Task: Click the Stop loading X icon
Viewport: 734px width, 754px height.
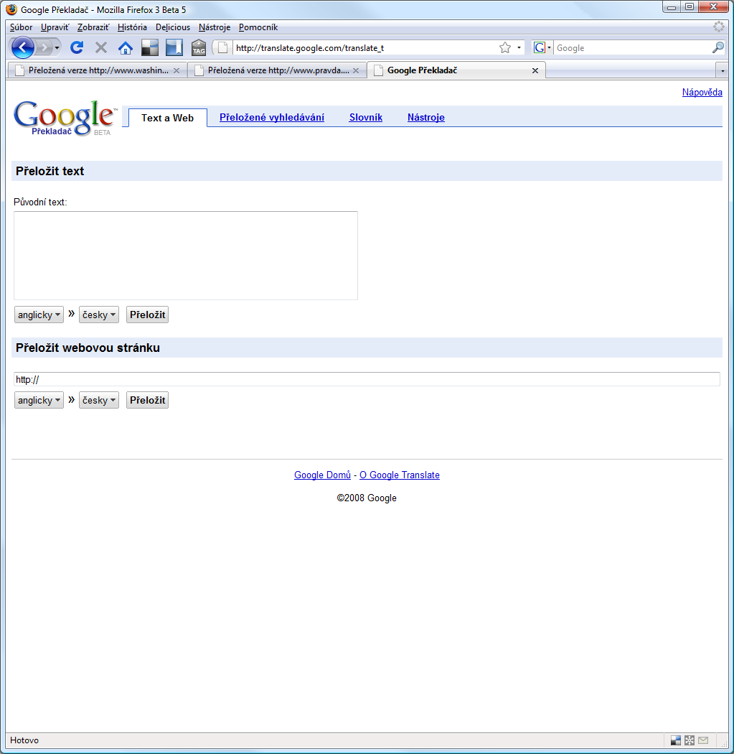Action: click(101, 47)
